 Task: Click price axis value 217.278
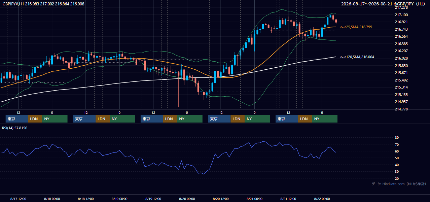pyautogui.click(x=401, y=7)
